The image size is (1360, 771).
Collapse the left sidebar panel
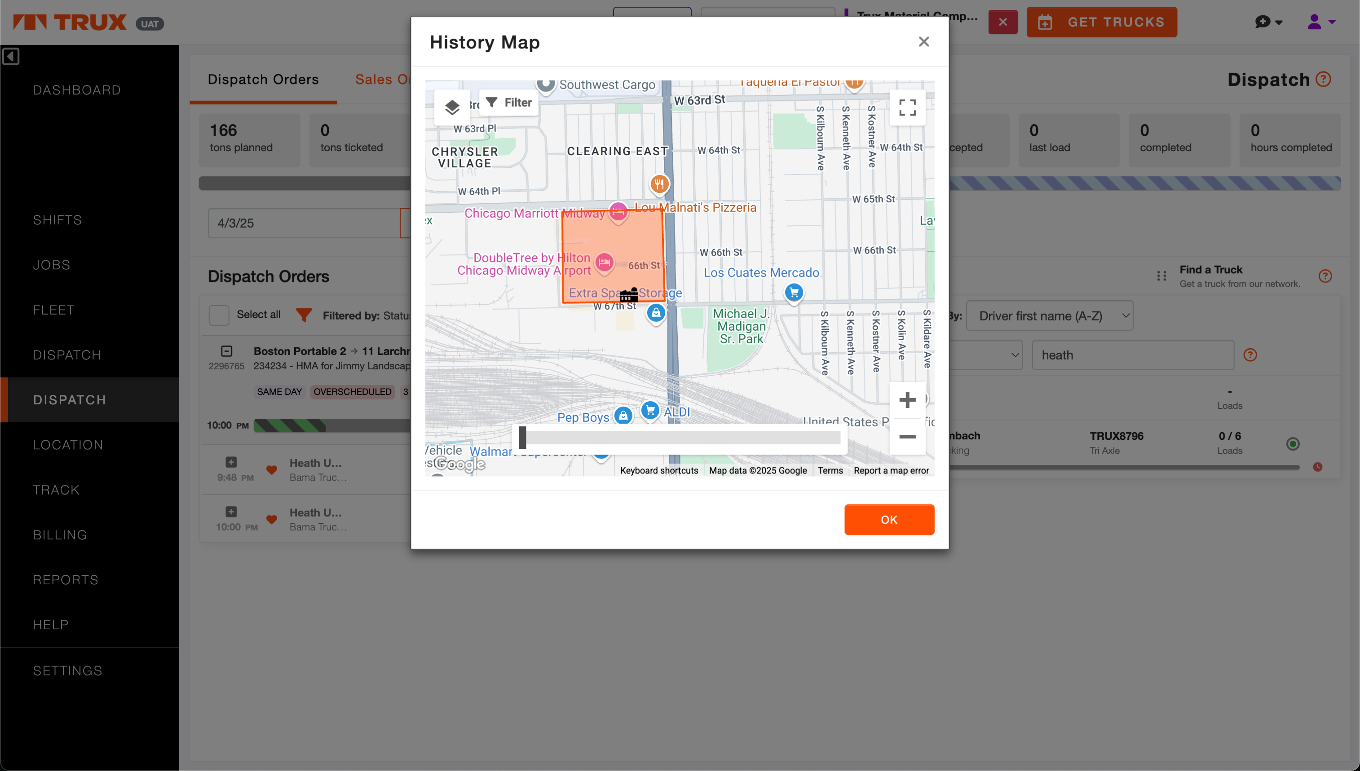pos(11,56)
